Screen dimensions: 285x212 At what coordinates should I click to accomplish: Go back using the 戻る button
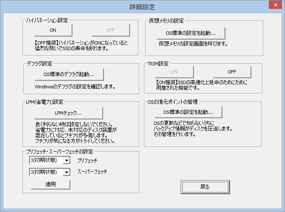pyautogui.click(x=205, y=187)
